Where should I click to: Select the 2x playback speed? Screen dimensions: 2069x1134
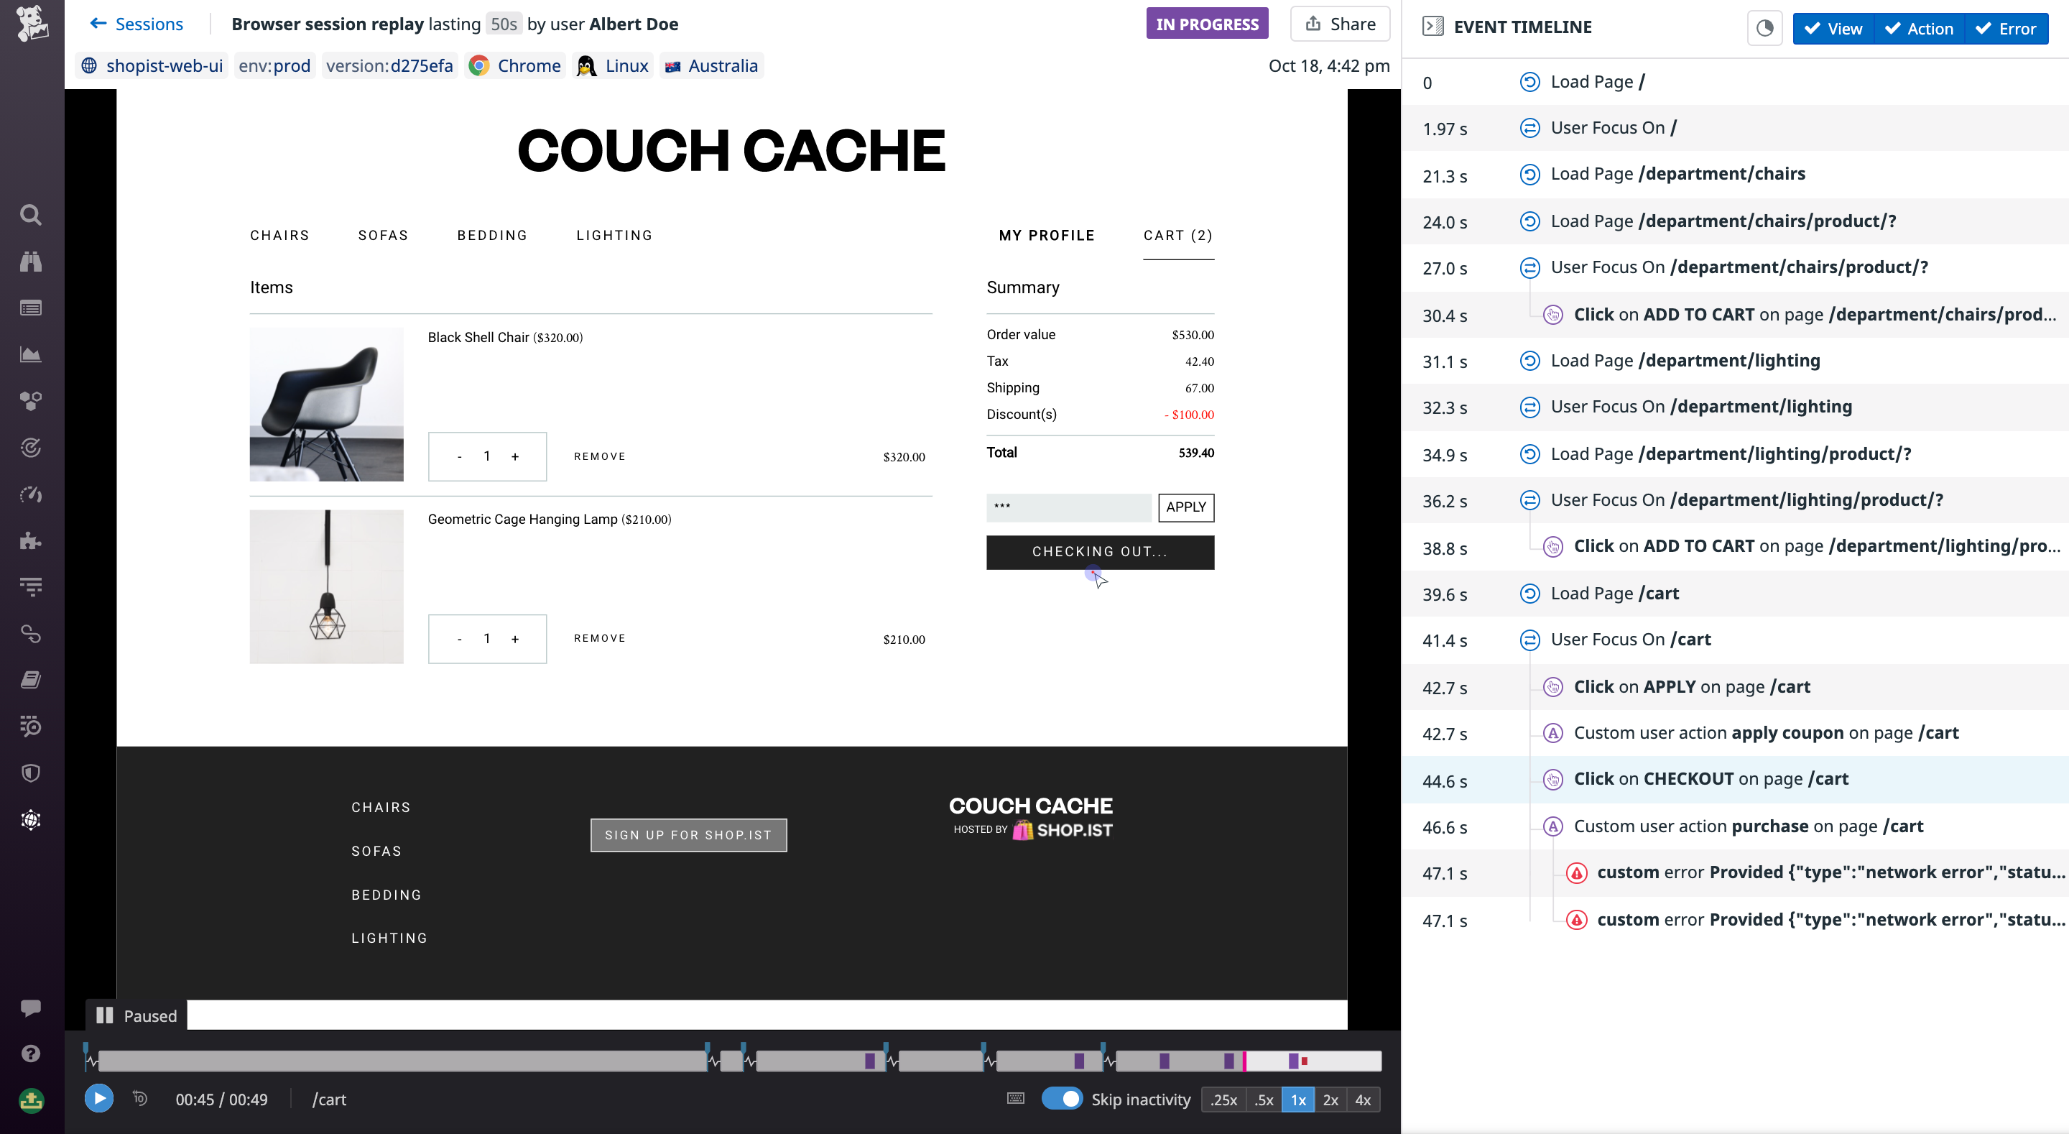1330,1100
